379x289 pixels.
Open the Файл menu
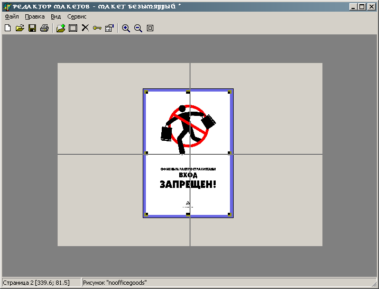[12, 16]
